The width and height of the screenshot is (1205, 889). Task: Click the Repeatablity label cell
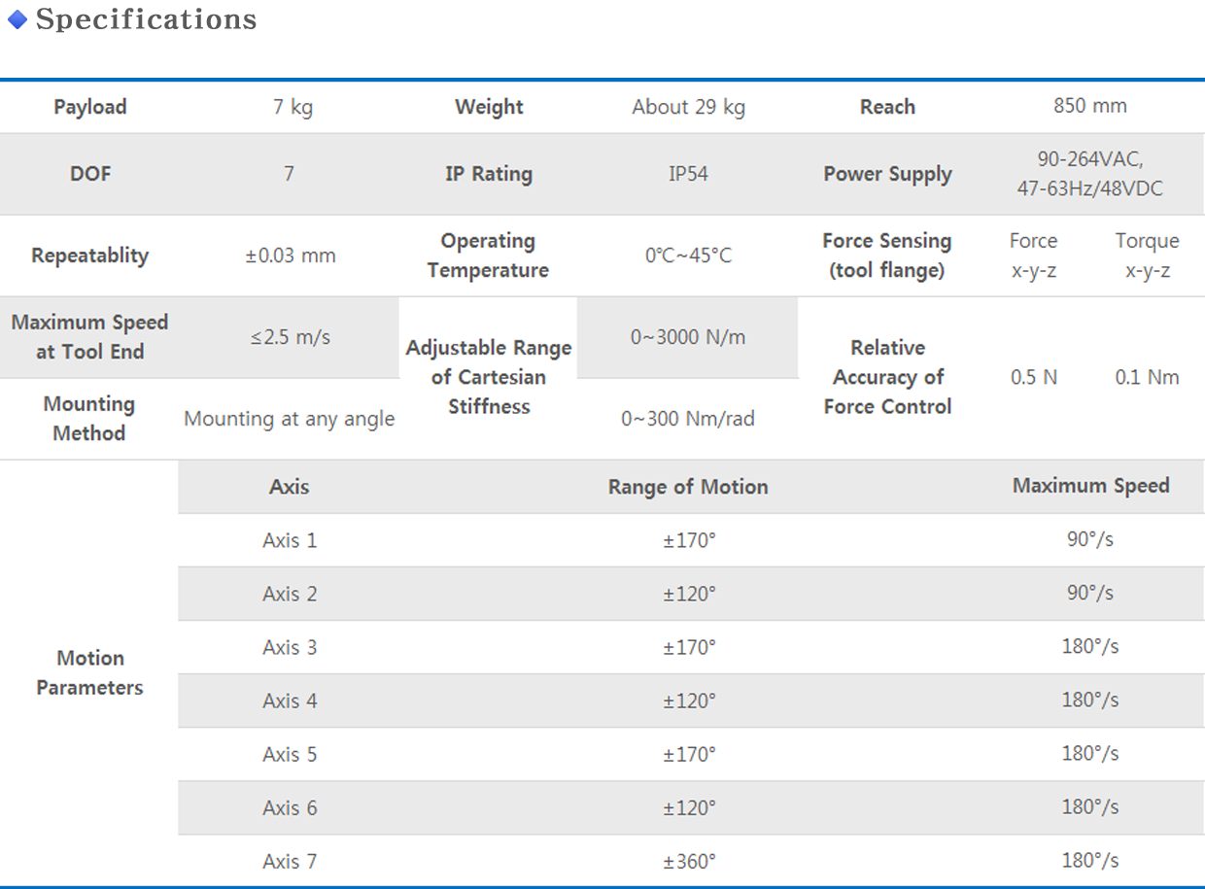tap(90, 256)
